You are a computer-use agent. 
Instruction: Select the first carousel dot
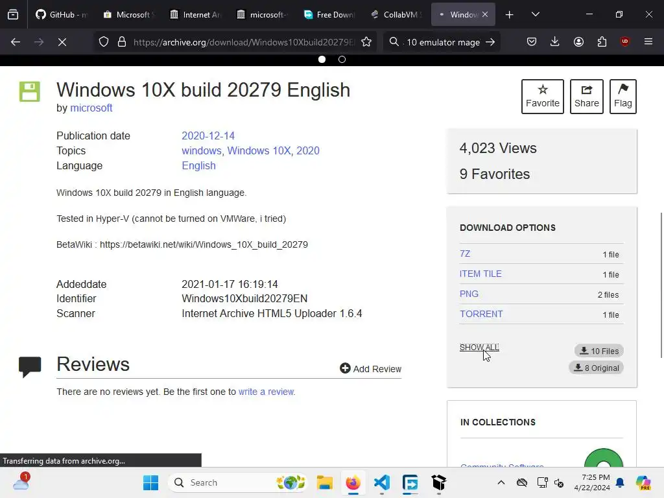click(x=322, y=59)
